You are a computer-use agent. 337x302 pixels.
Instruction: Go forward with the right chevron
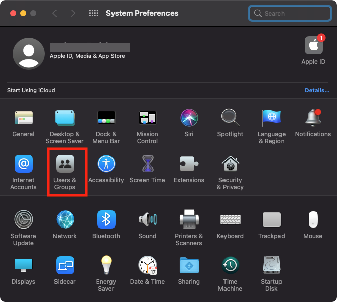pos(73,13)
